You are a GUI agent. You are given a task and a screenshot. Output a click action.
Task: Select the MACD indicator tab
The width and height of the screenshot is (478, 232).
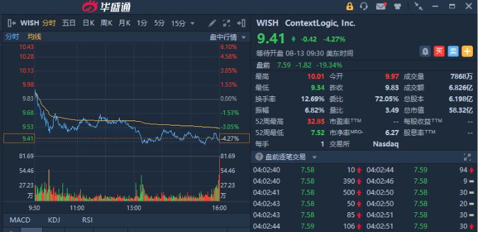tap(20, 220)
